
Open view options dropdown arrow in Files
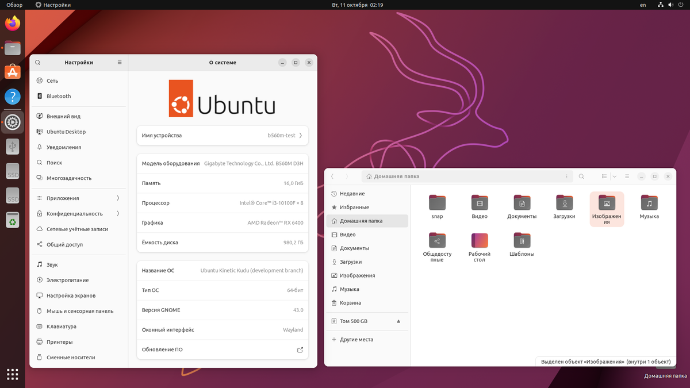615,176
